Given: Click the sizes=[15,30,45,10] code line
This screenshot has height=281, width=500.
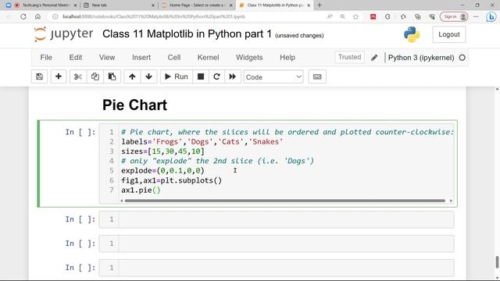Looking at the screenshot, I should pyautogui.click(x=162, y=151).
